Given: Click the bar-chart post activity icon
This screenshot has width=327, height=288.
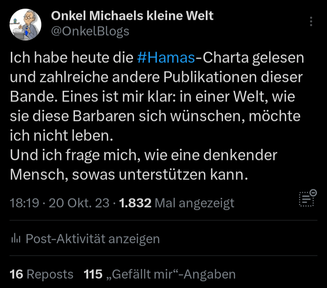Looking at the screenshot, I should (15, 239).
